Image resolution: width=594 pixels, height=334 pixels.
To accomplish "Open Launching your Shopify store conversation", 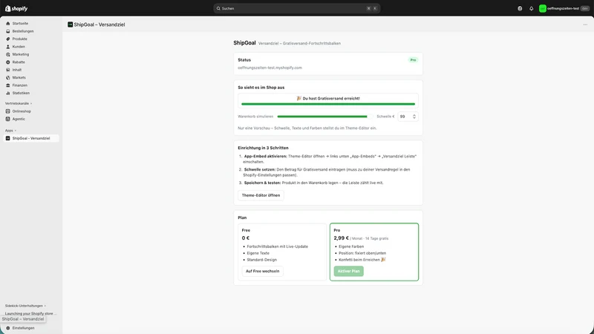I will [30, 313].
